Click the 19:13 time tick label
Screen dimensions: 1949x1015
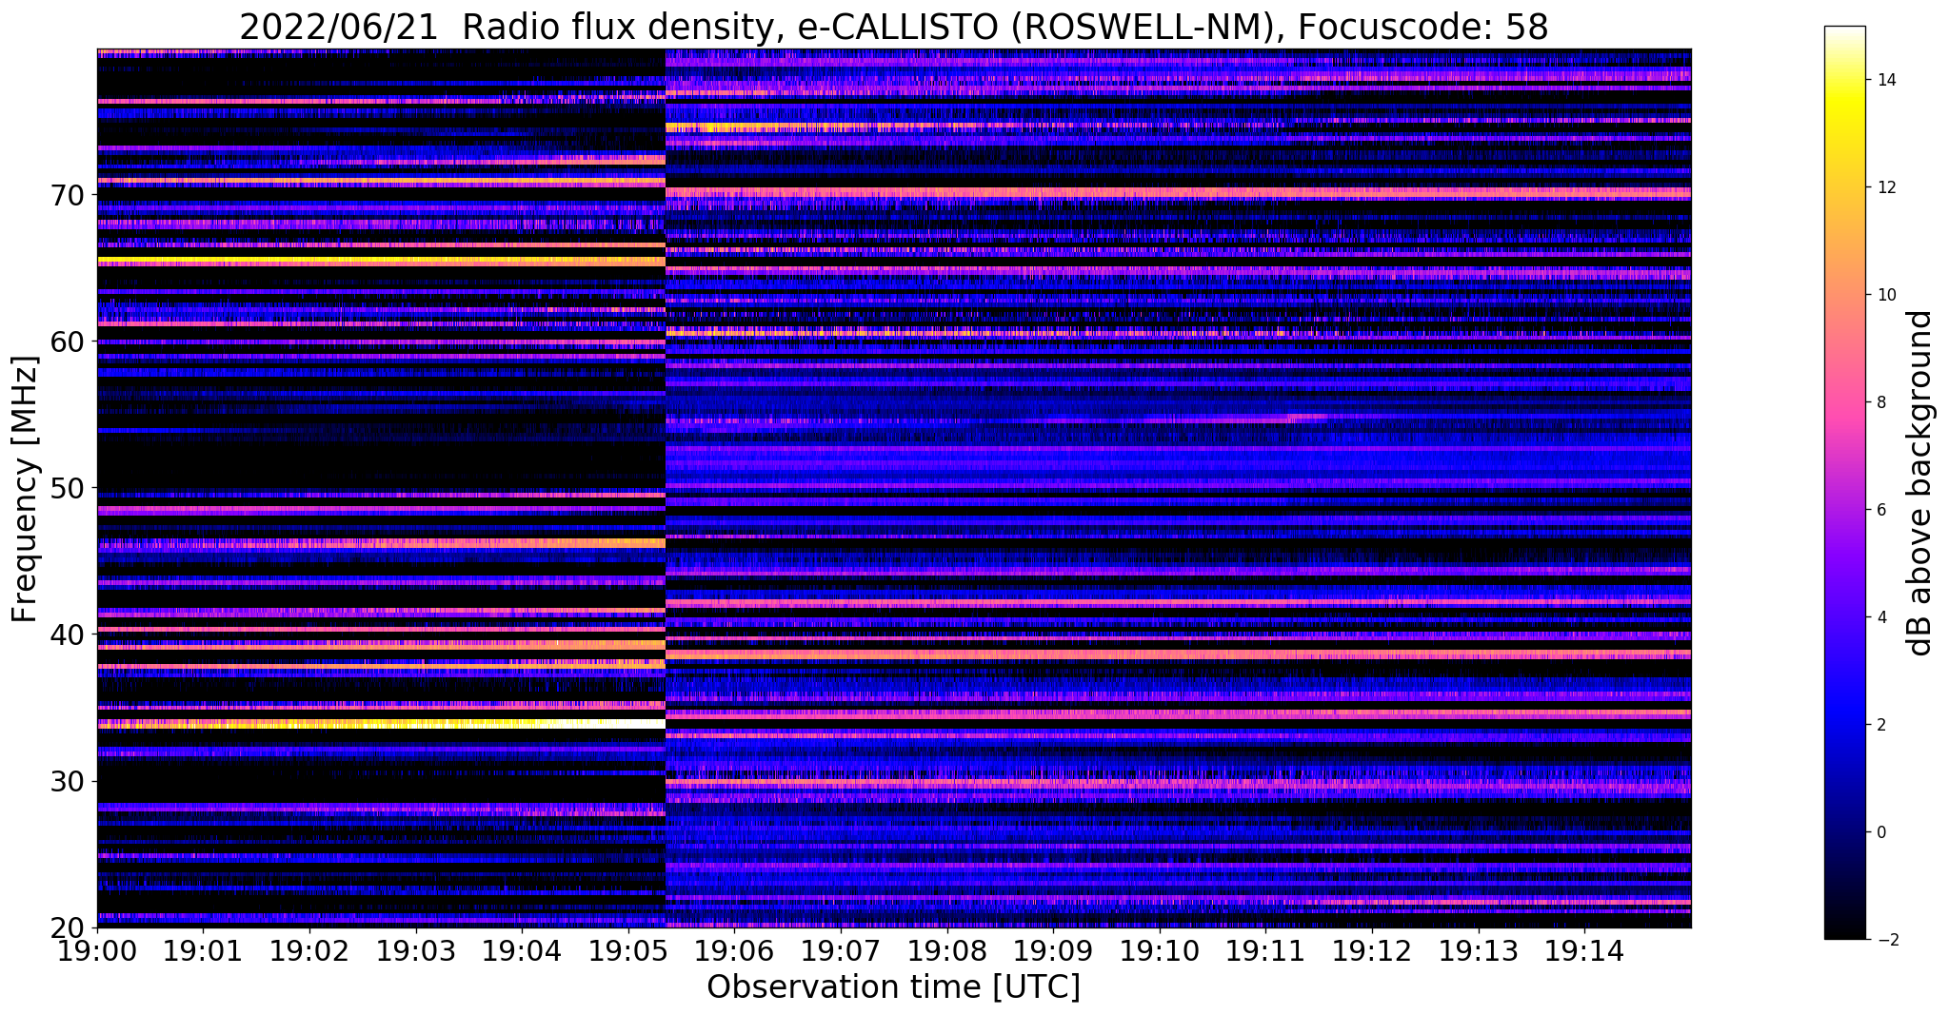[x=1478, y=951]
